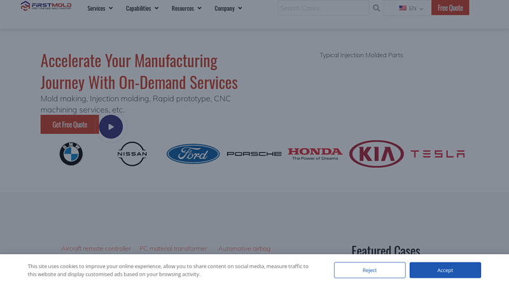Click the US flag icon

point(403,8)
